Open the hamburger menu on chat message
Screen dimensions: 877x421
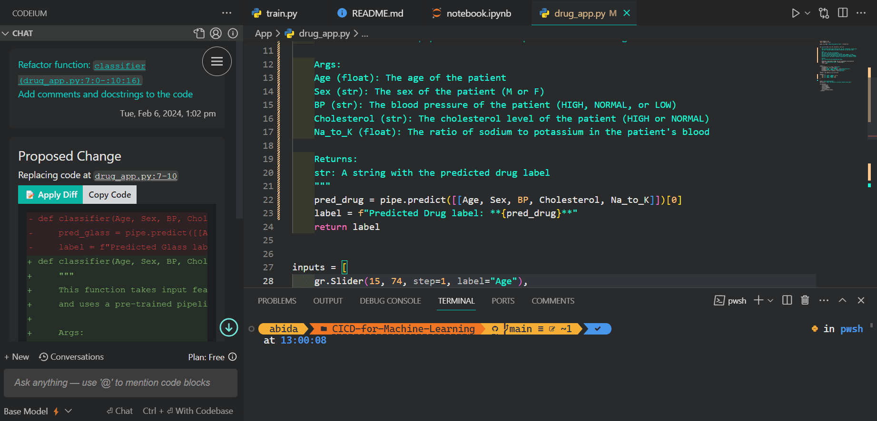click(217, 61)
